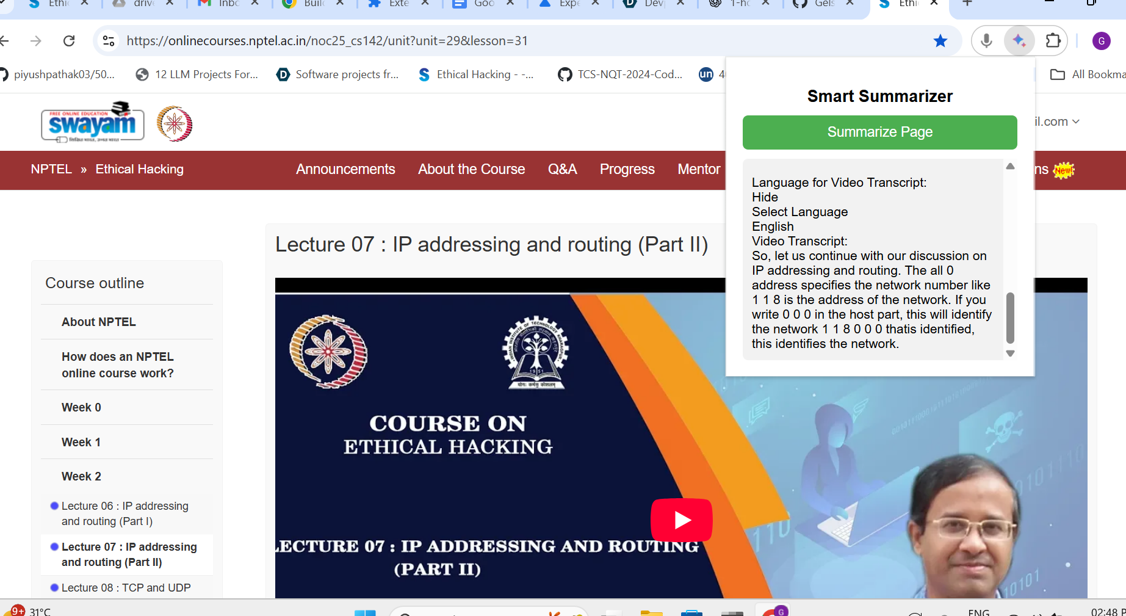Click the Lecture 07 heading text

[491, 244]
